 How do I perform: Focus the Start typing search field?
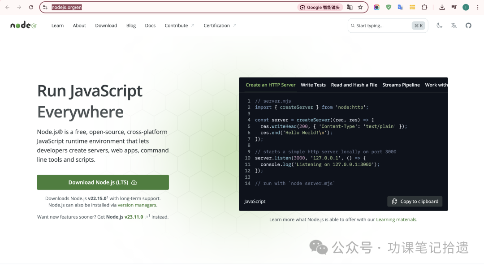(388, 26)
